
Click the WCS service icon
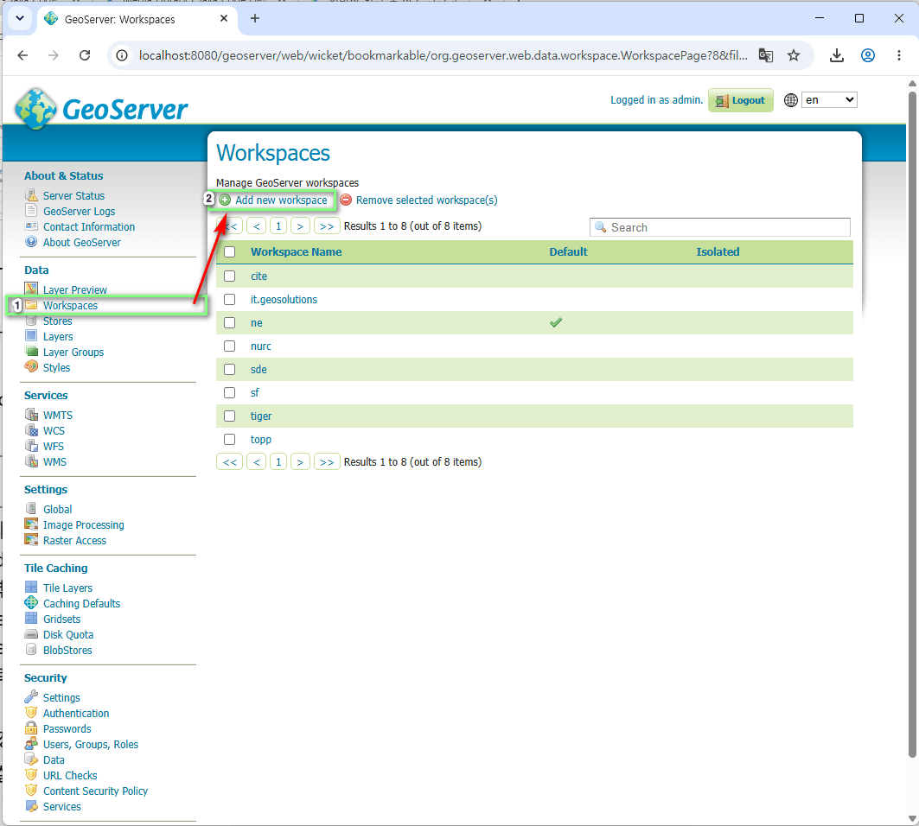point(31,430)
